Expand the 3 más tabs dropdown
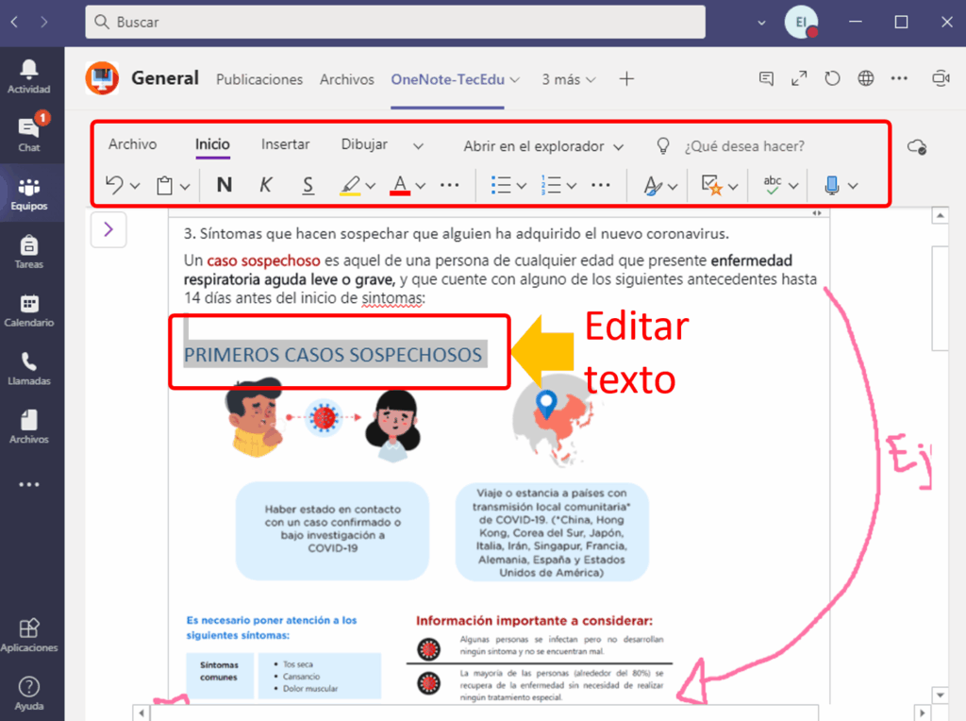The image size is (966, 721). tap(569, 80)
